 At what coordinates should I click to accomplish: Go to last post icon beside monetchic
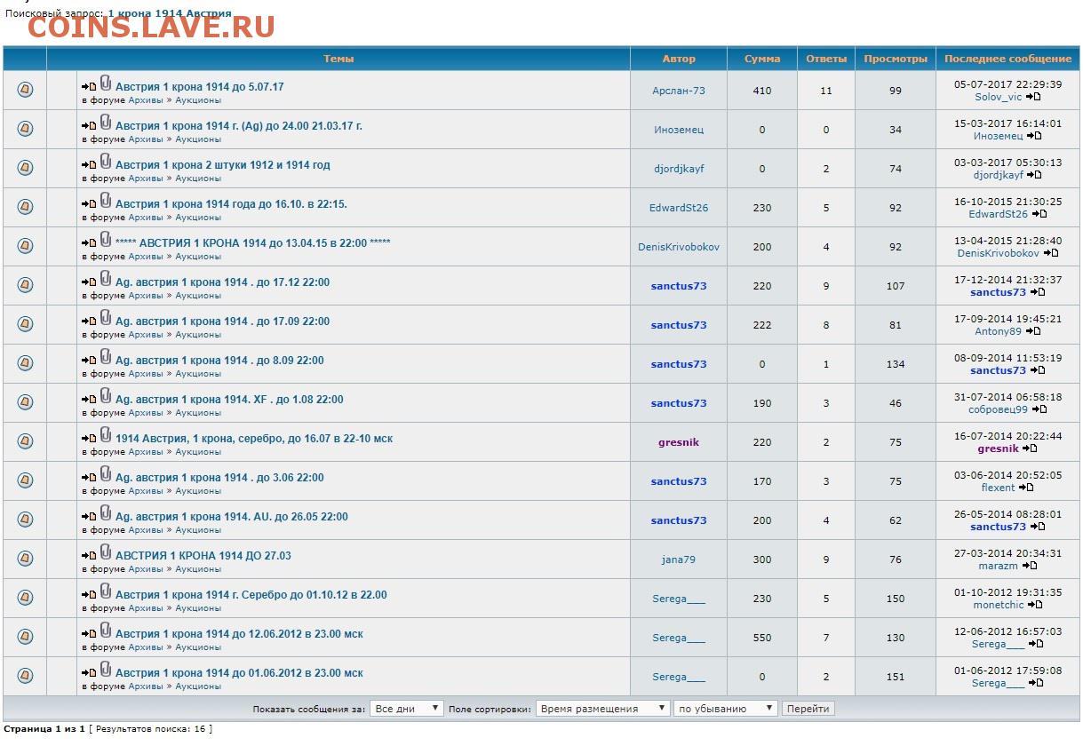[1036, 605]
